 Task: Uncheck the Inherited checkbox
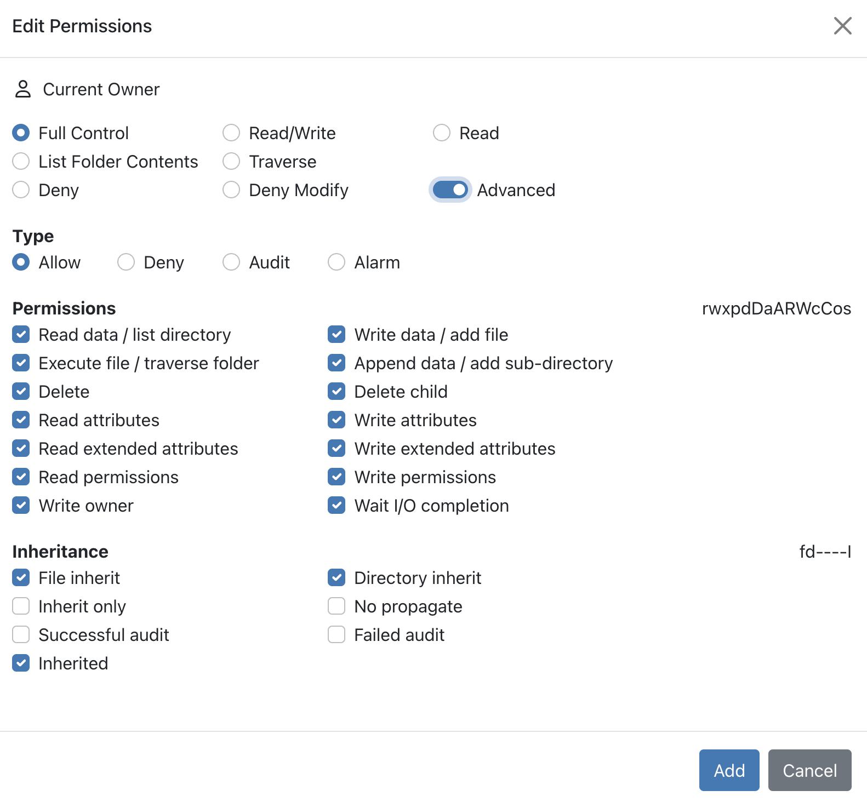click(x=21, y=663)
